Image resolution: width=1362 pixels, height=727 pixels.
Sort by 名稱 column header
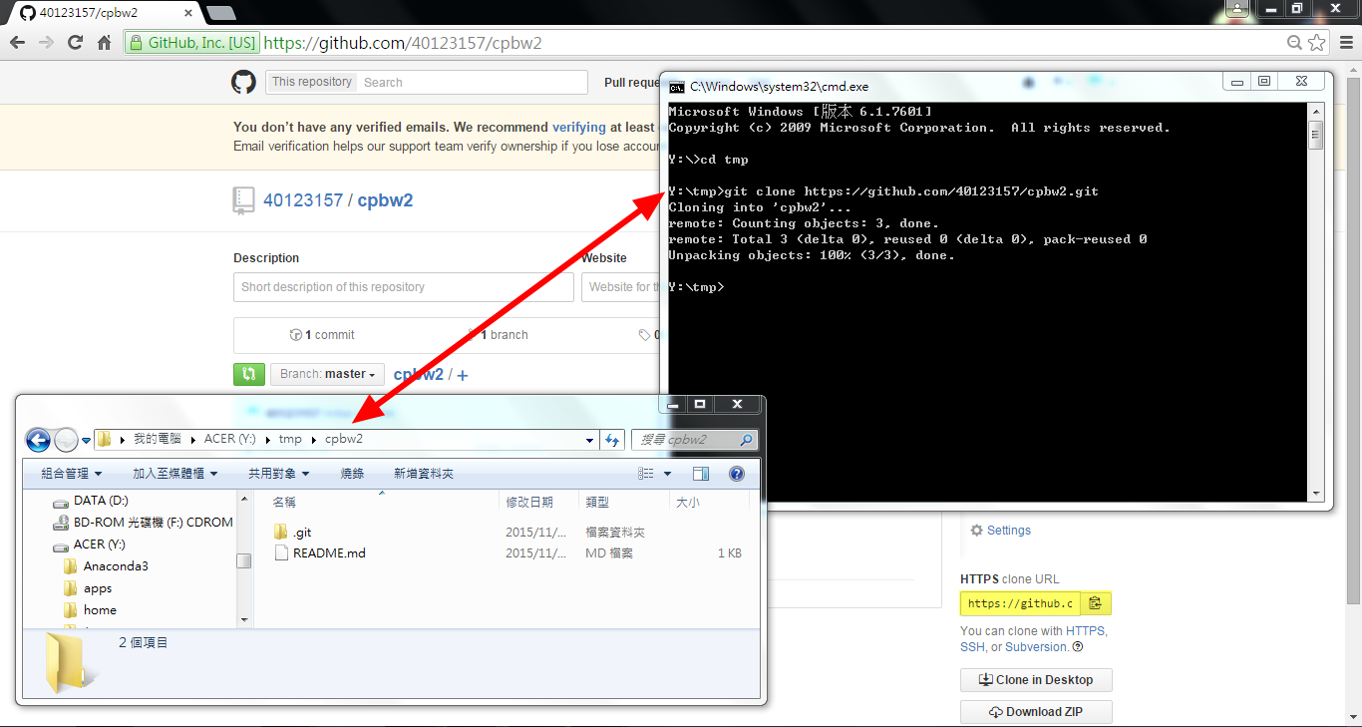click(284, 502)
